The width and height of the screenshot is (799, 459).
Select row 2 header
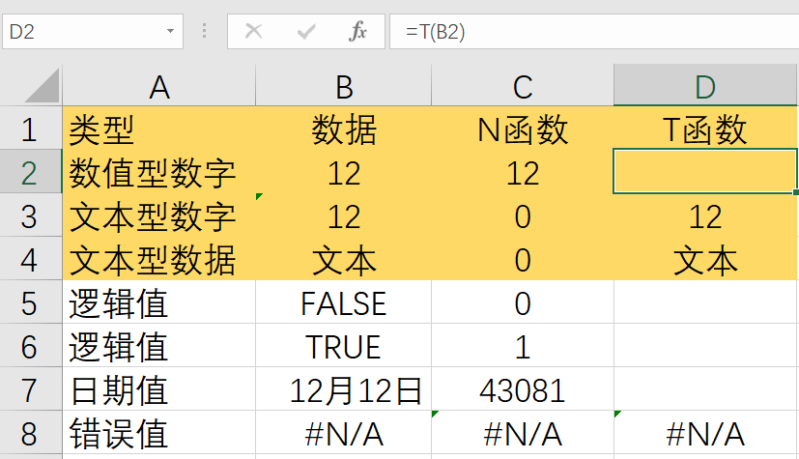(x=31, y=172)
